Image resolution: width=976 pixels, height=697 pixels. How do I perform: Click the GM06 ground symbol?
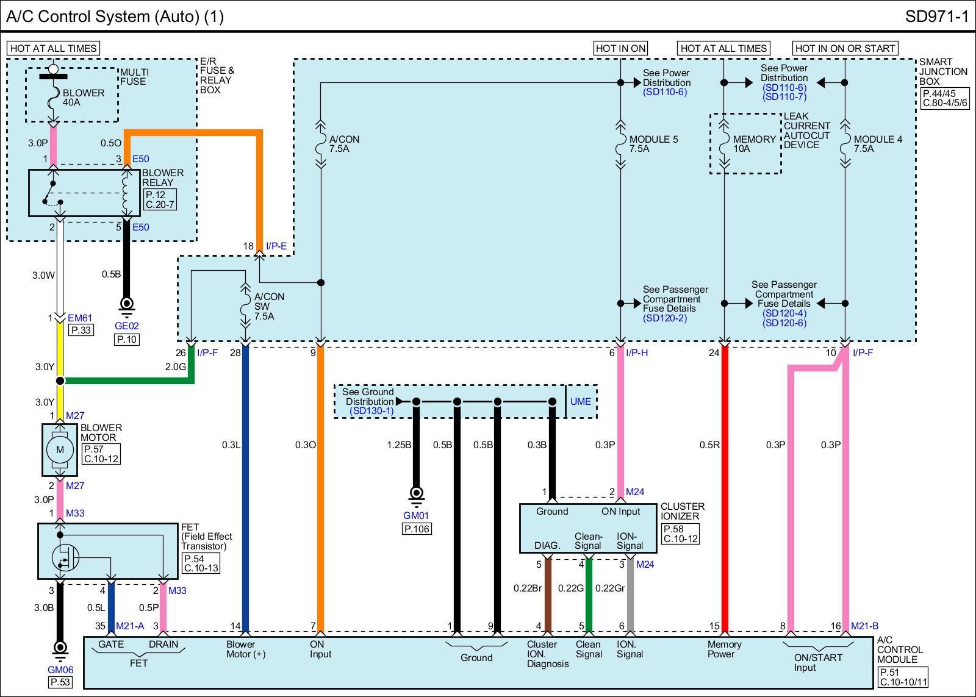point(60,648)
